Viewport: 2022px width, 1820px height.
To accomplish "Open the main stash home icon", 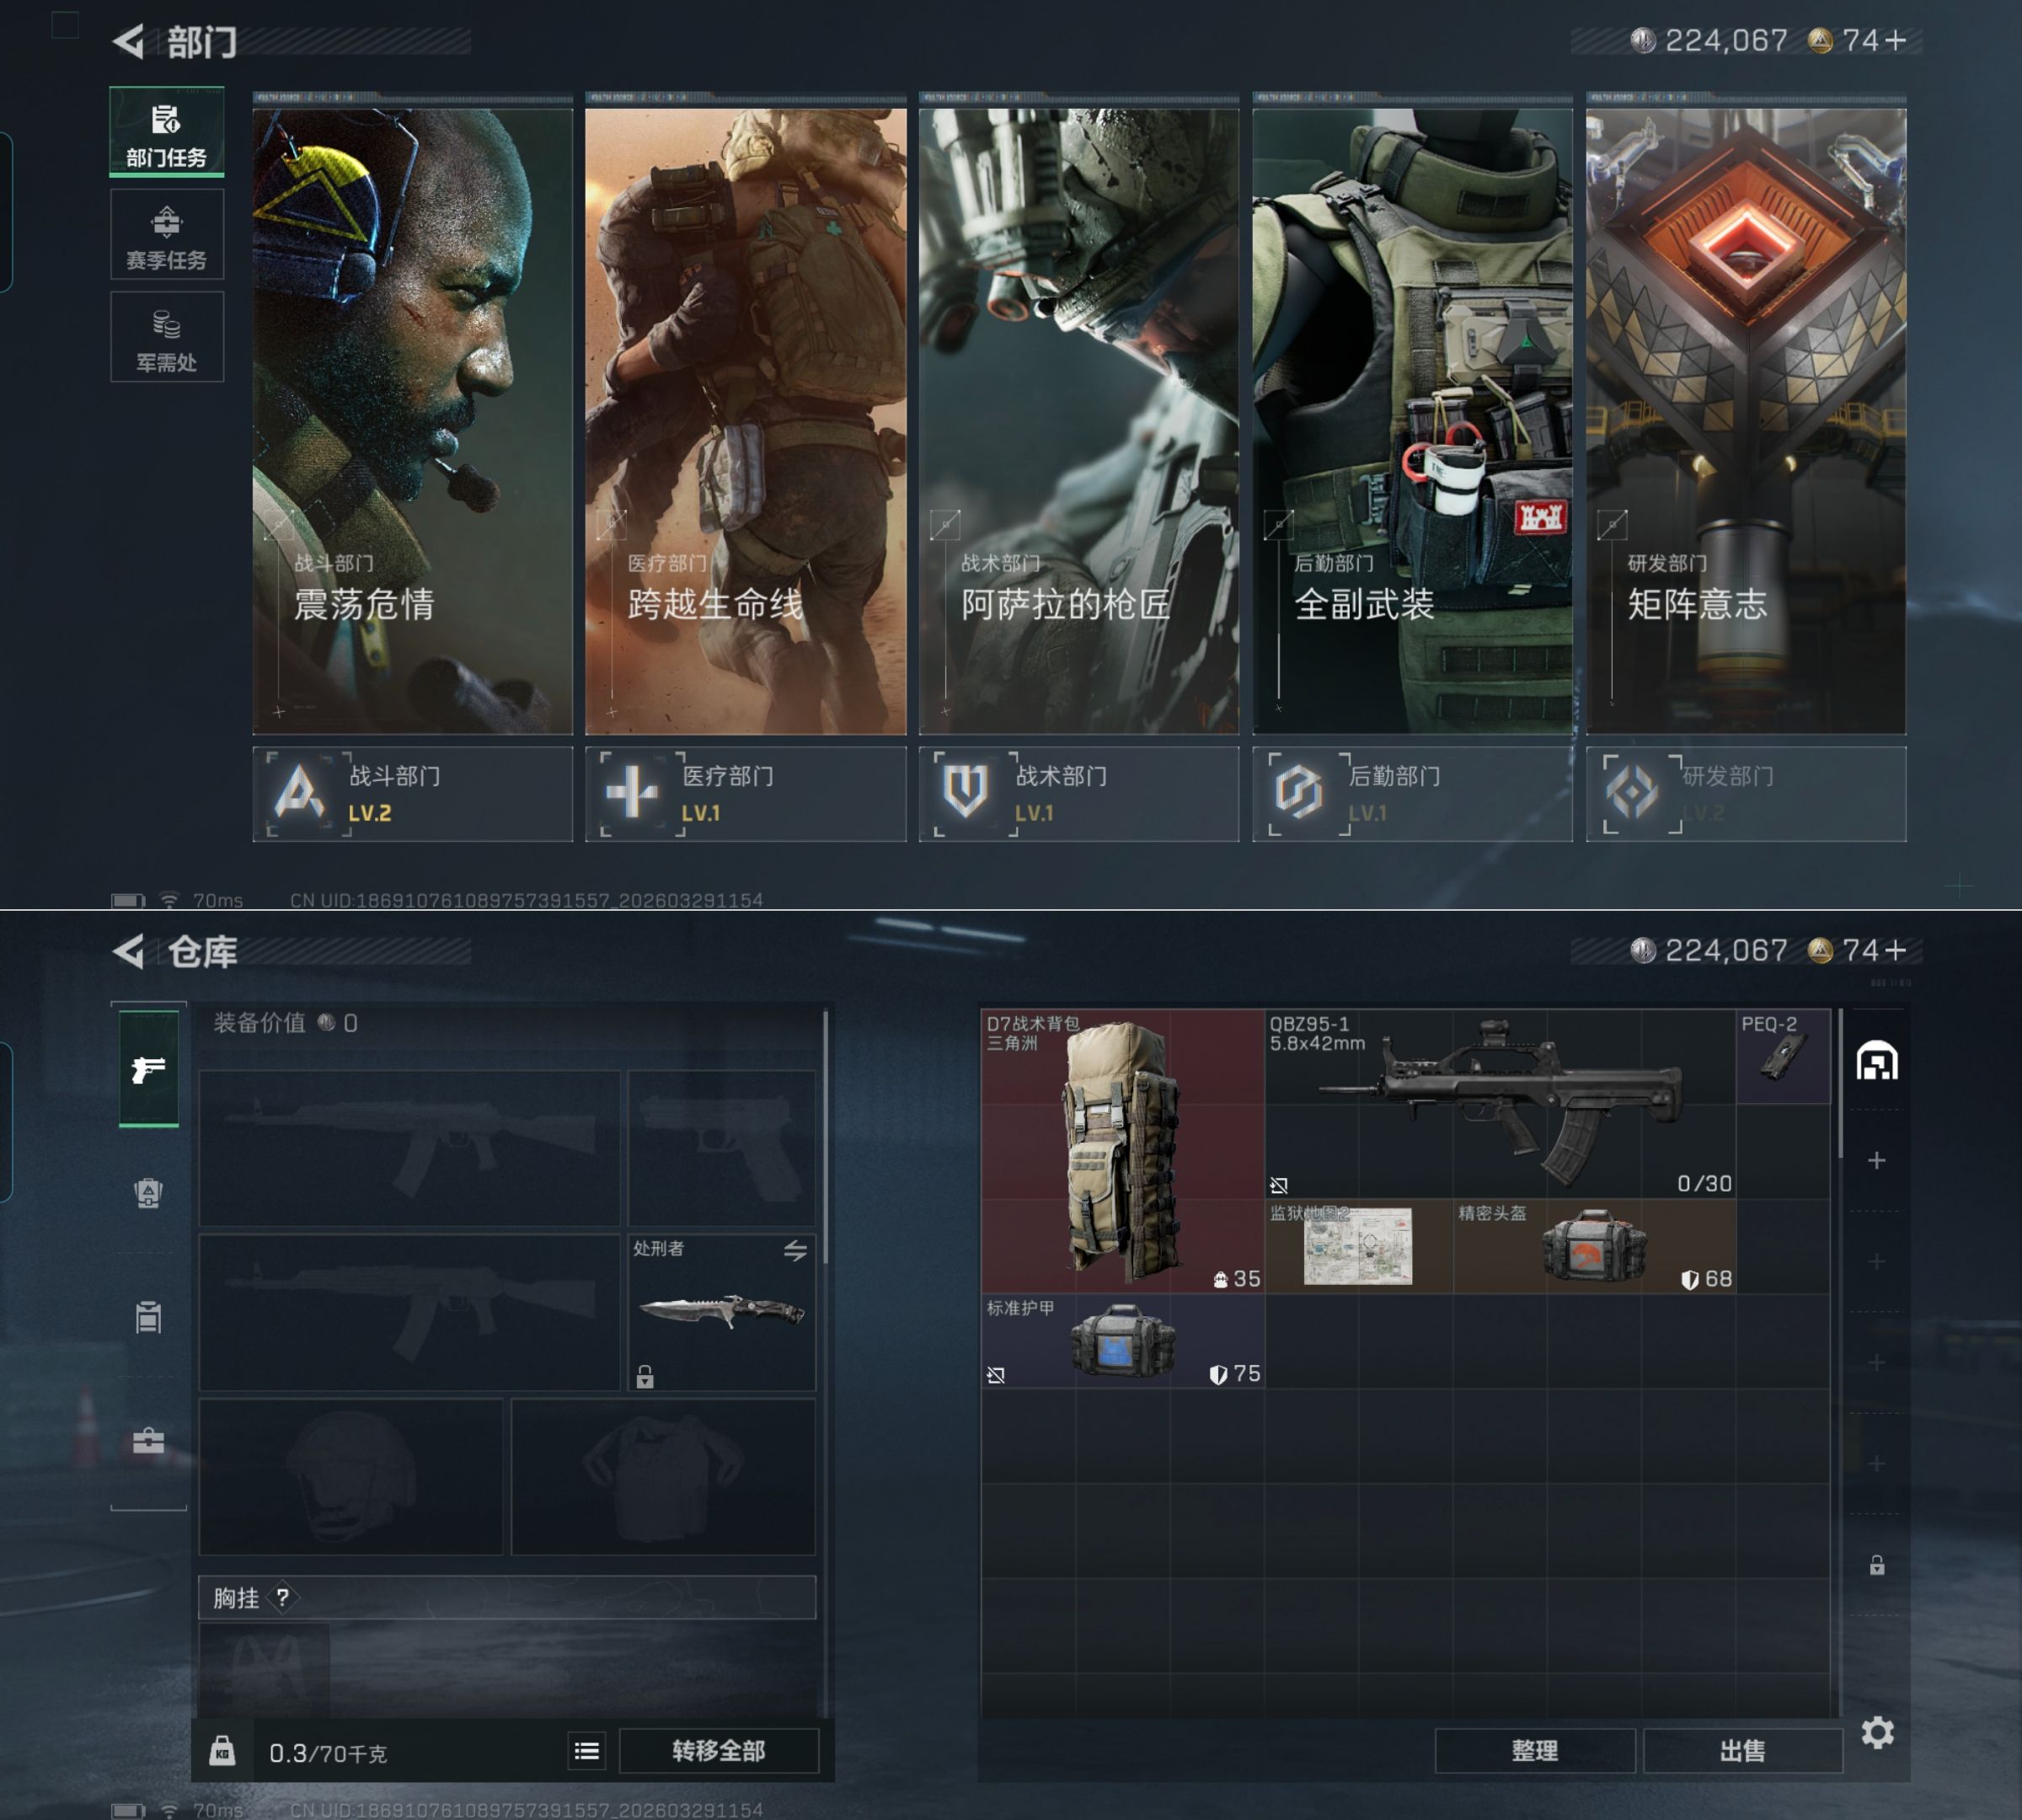I will click(x=1876, y=1061).
